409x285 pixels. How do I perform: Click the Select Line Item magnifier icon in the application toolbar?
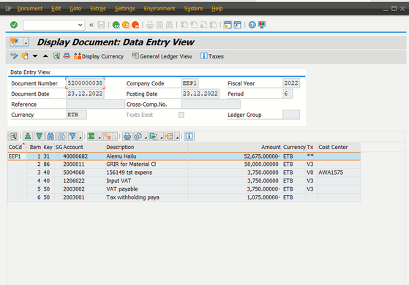coord(56,56)
